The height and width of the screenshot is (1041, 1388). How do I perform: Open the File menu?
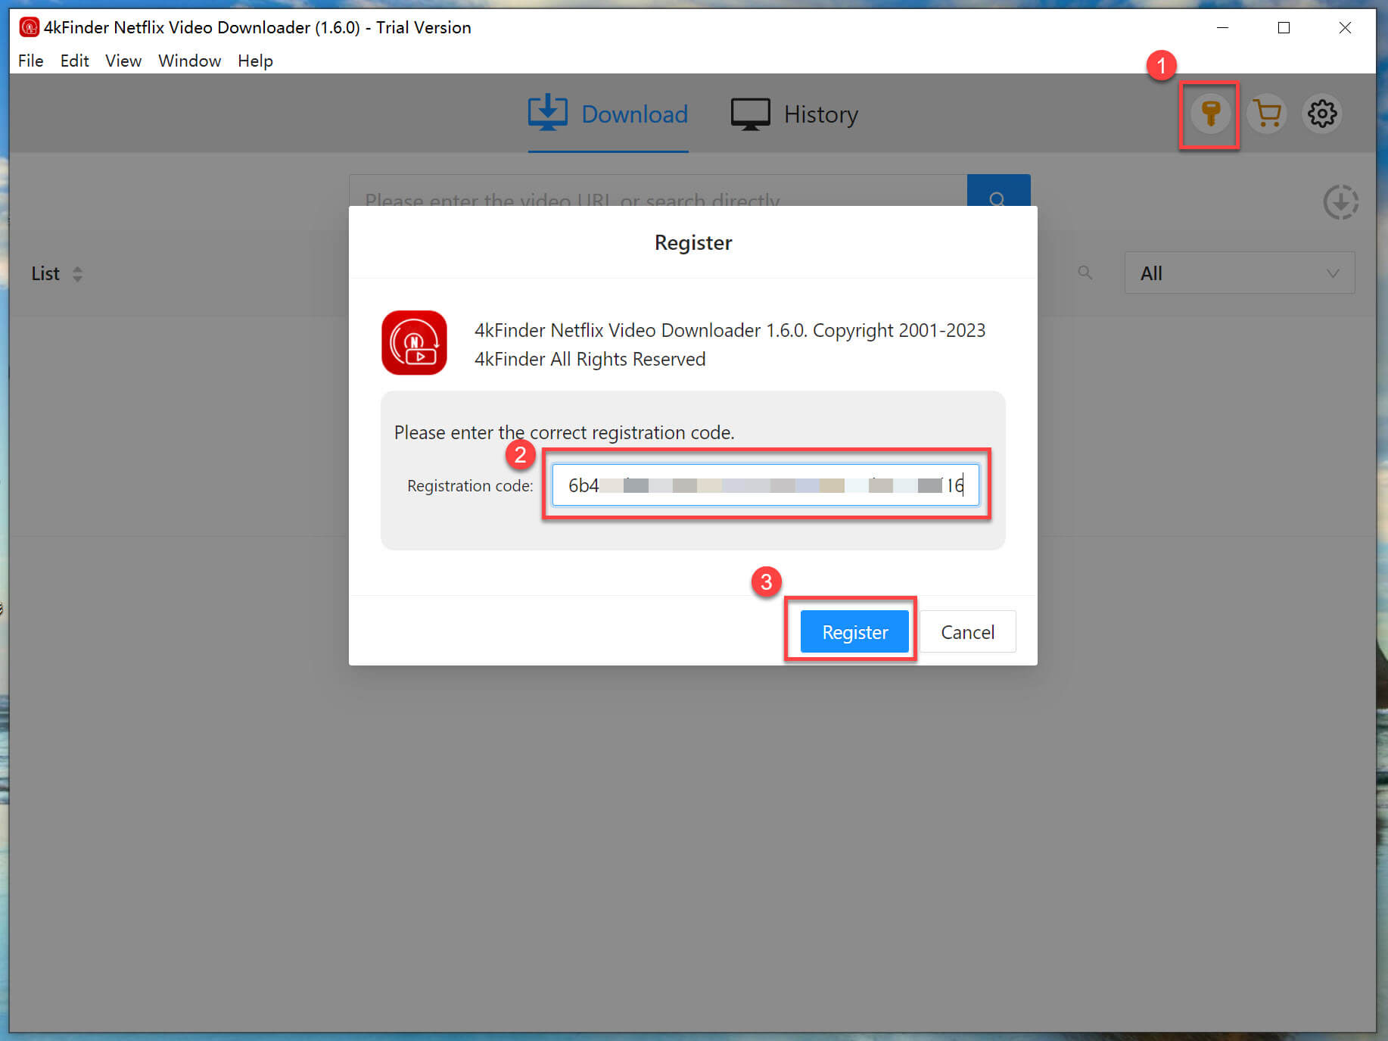point(30,61)
